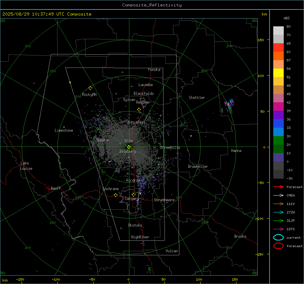This screenshot has width=304, height=284.
Task: Click the red forecast ellipse legend icon
Action: [x=278, y=246]
